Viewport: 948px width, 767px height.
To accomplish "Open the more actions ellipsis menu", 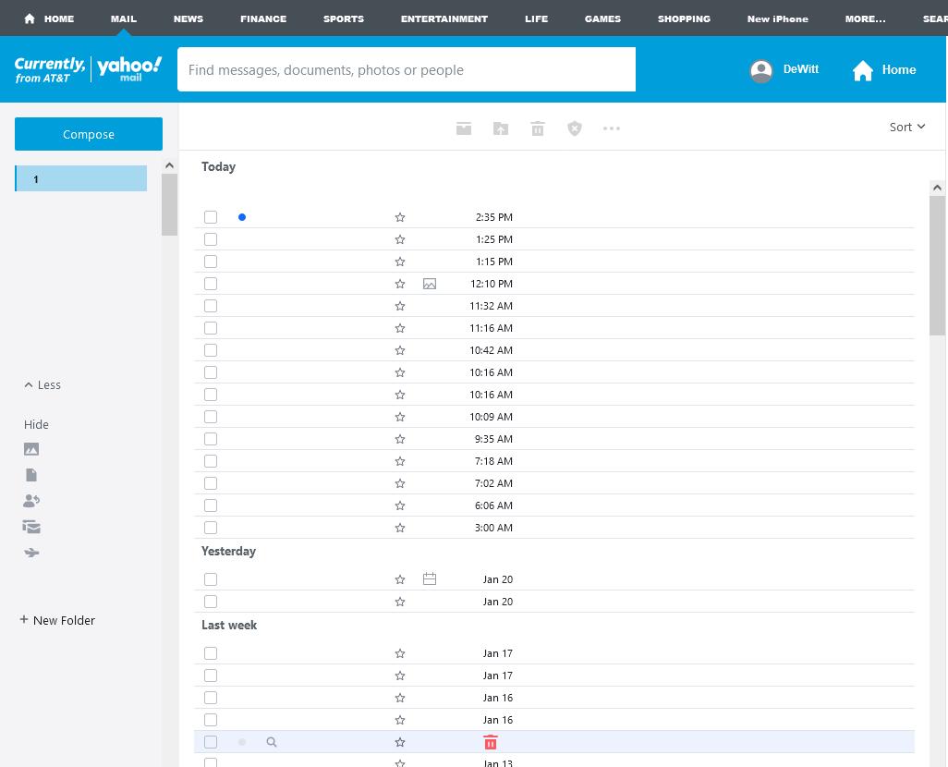I will pos(612,128).
